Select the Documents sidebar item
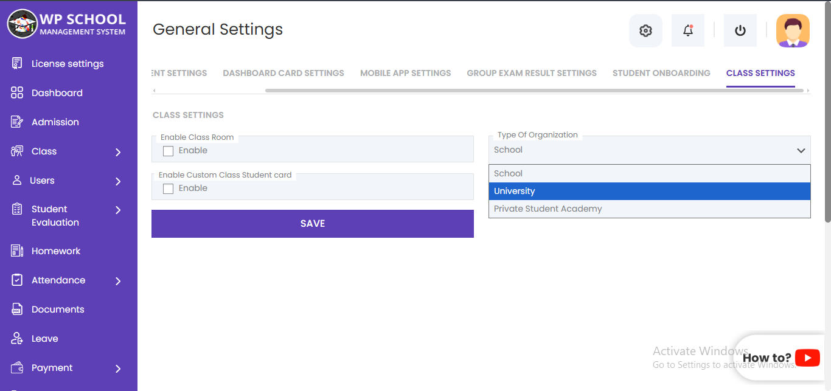831x391 pixels. (x=58, y=309)
